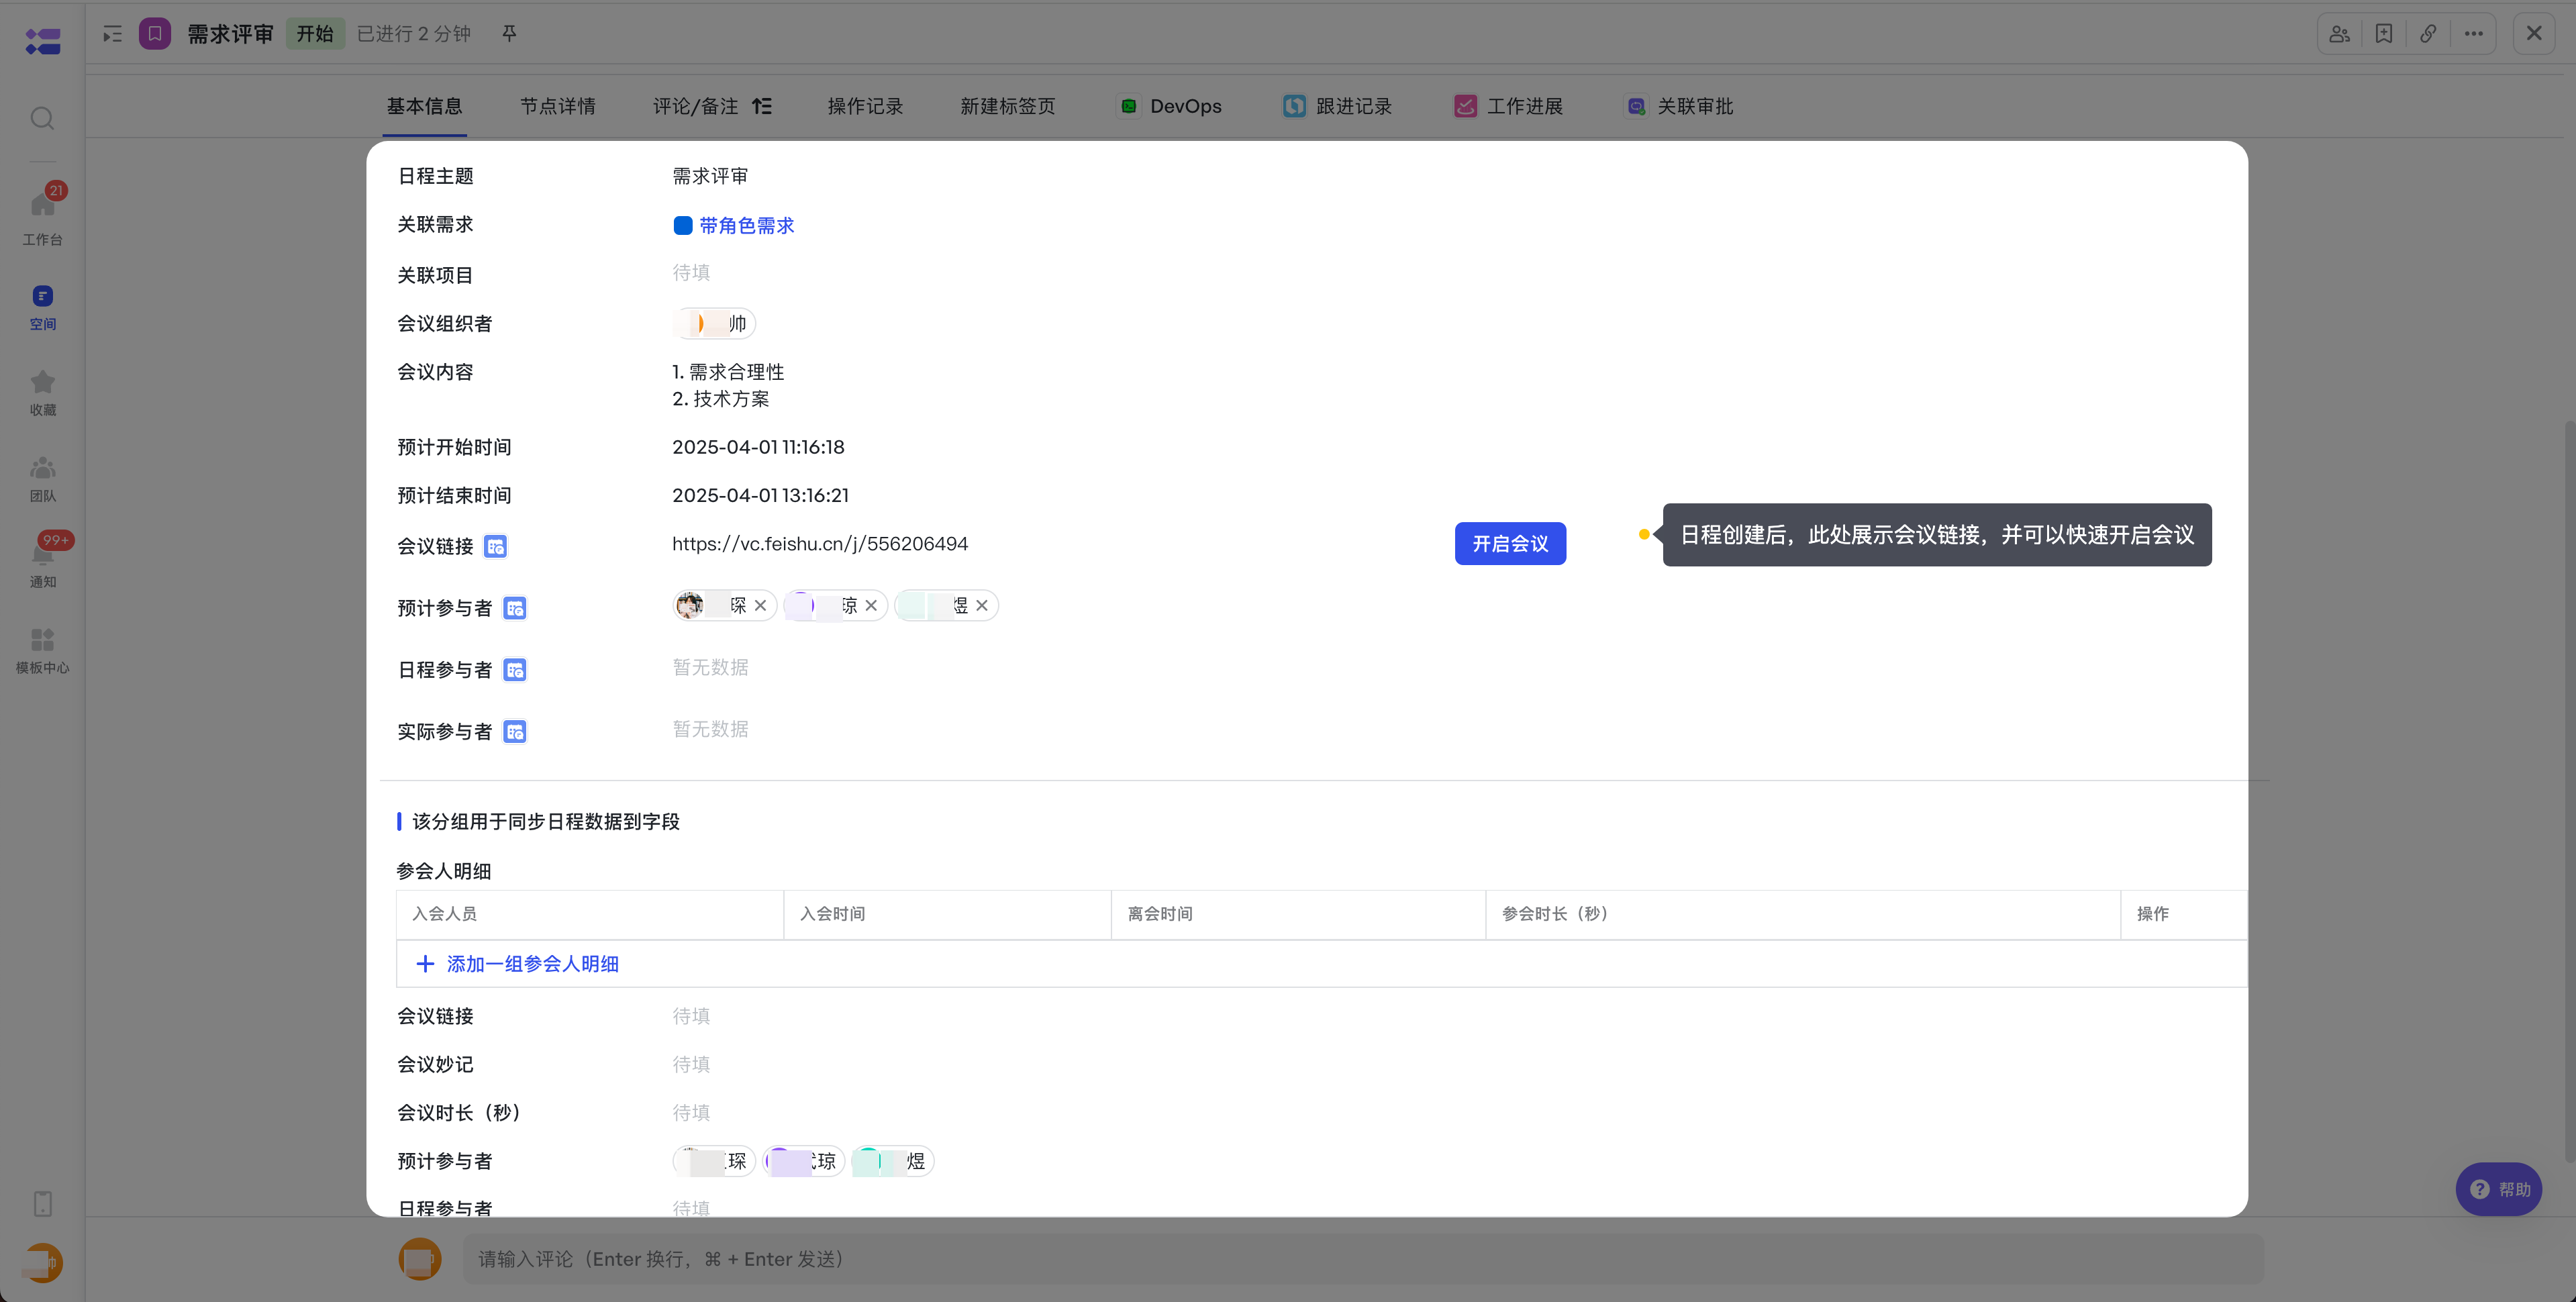Click the bookmark icon in top right
Screen dimensions: 2576x1302
(x=2384, y=34)
